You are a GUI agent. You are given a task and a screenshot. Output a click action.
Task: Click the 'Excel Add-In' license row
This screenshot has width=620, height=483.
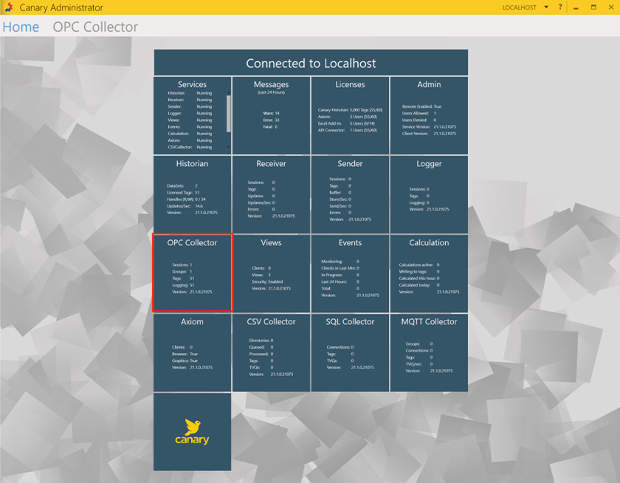click(346, 123)
